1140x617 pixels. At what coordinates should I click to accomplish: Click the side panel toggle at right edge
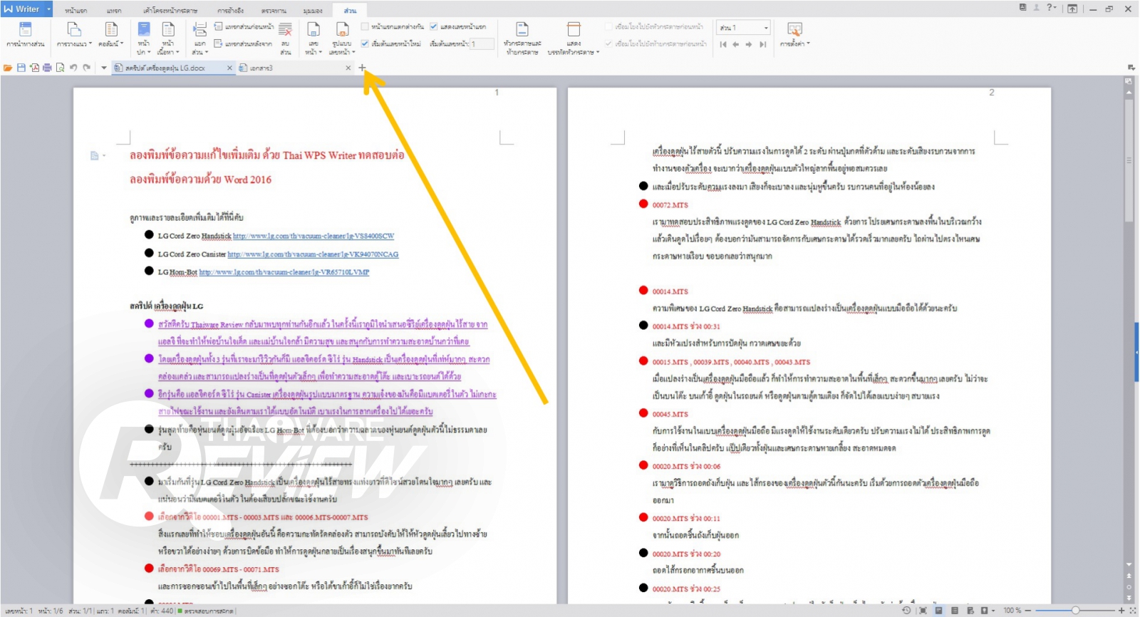[1137, 352]
